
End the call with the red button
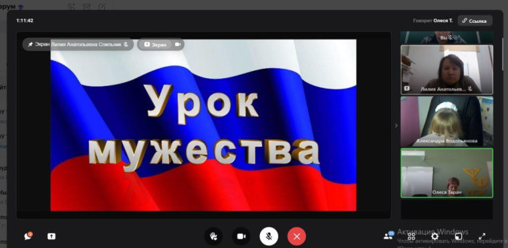296,237
